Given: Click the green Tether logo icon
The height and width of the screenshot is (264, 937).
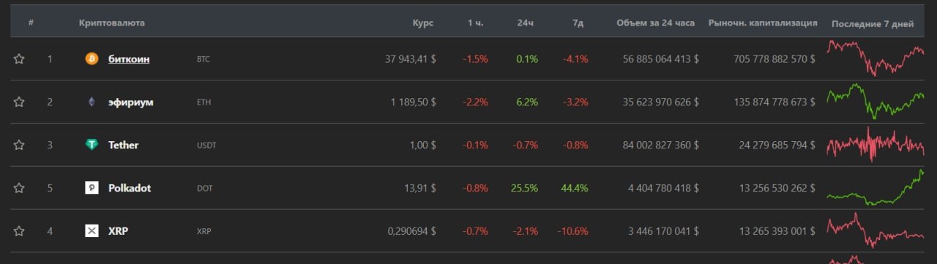Looking at the screenshot, I should click(x=92, y=145).
